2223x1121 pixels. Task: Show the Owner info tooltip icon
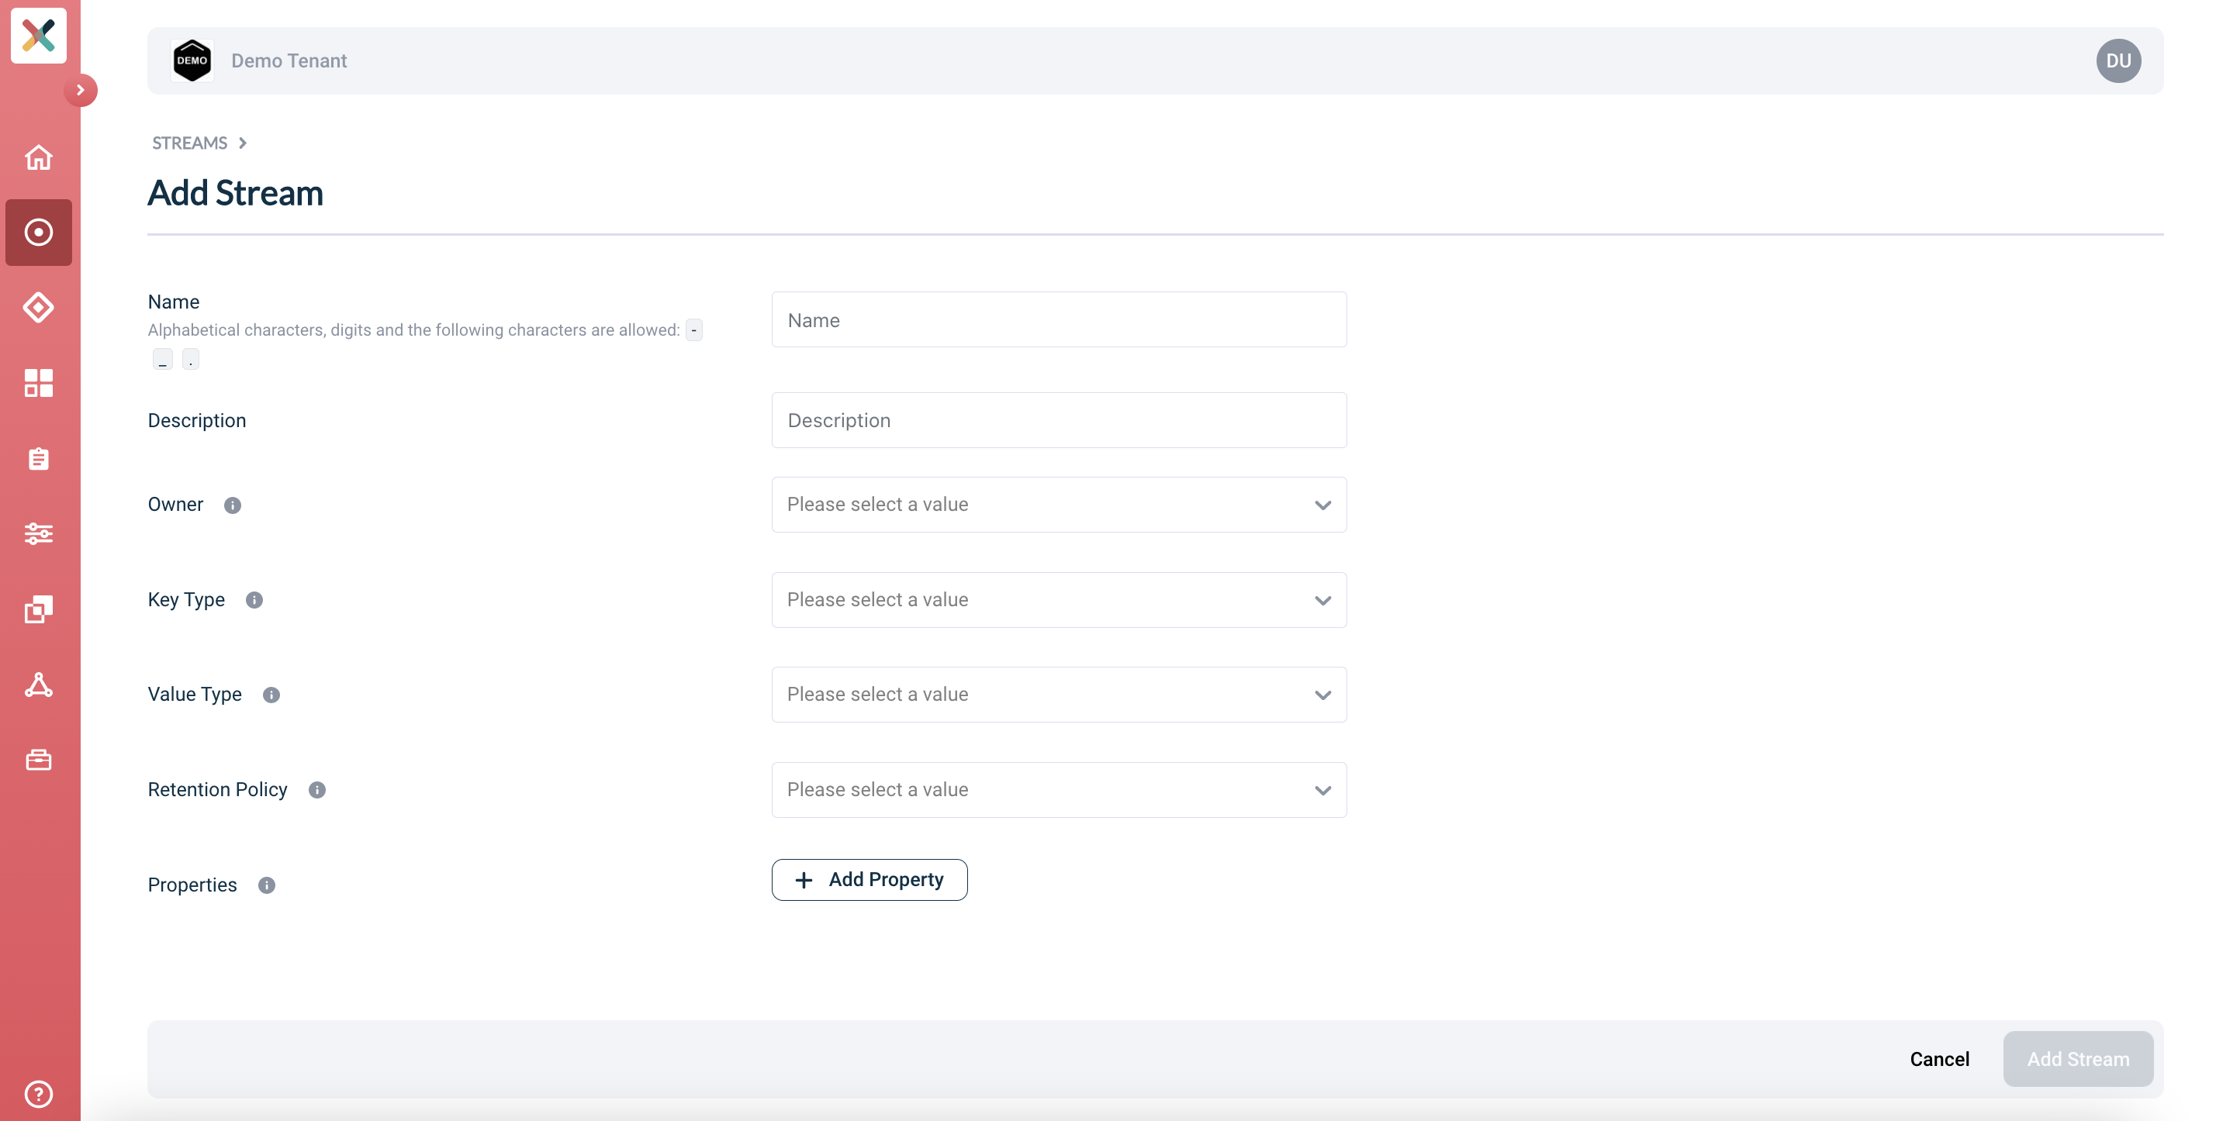232,505
